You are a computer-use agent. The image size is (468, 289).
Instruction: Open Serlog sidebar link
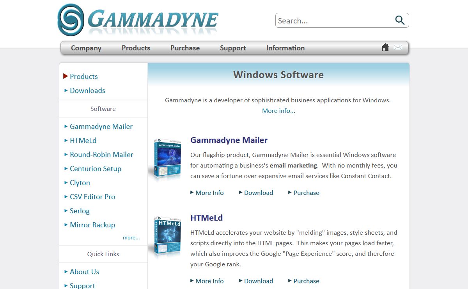click(x=80, y=211)
